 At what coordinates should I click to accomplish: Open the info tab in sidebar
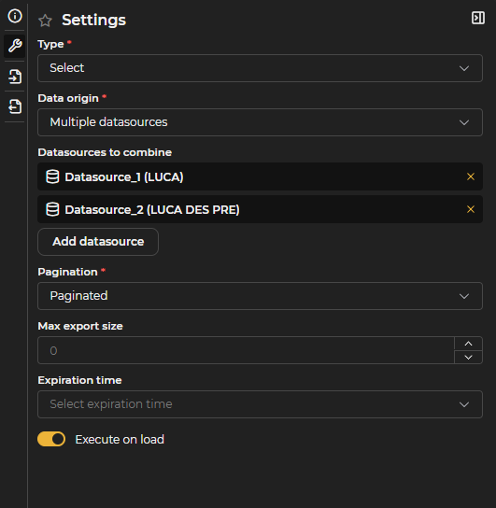tap(15, 16)
